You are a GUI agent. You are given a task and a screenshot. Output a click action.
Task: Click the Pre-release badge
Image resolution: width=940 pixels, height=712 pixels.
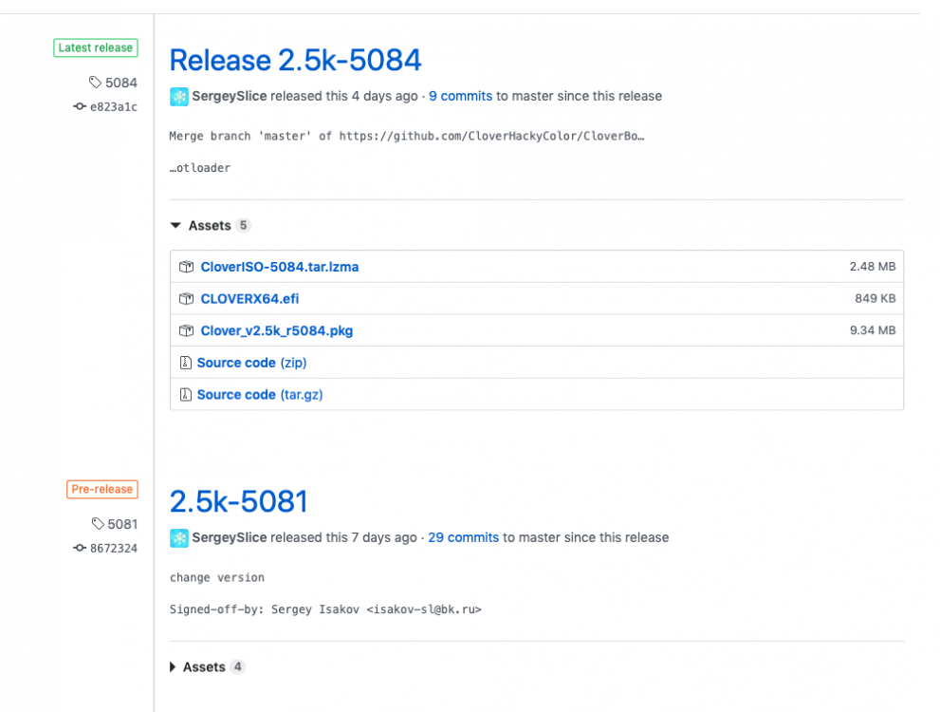[x=101, y=489]
